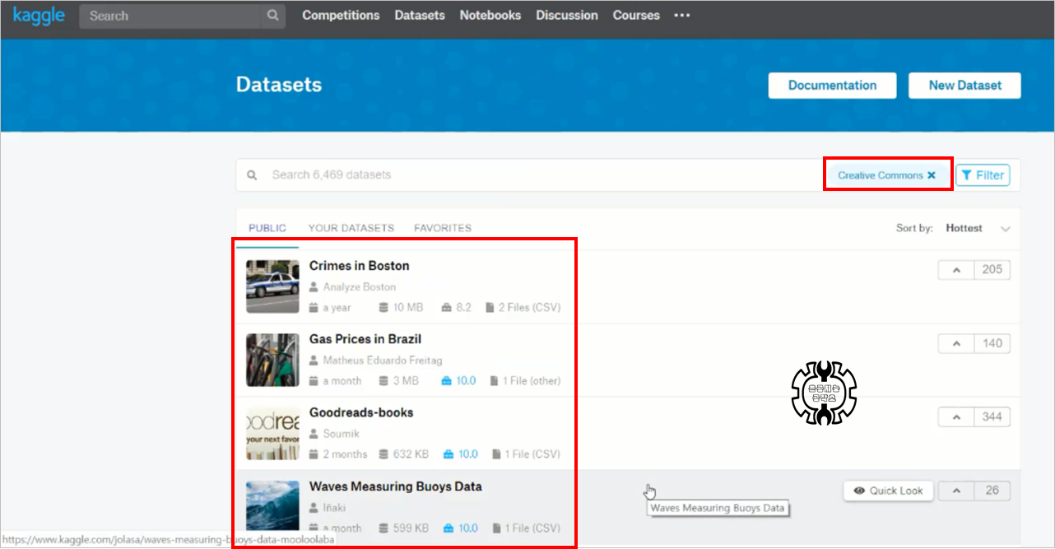Click usability score icon for Crimes in Boston
The image size is (1055, 549).
446,308
